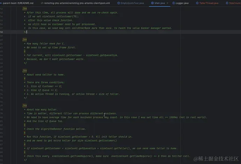Switch to the TellerThread.java tab
Viewport: 241px width, 164px height.
point(207,3)
